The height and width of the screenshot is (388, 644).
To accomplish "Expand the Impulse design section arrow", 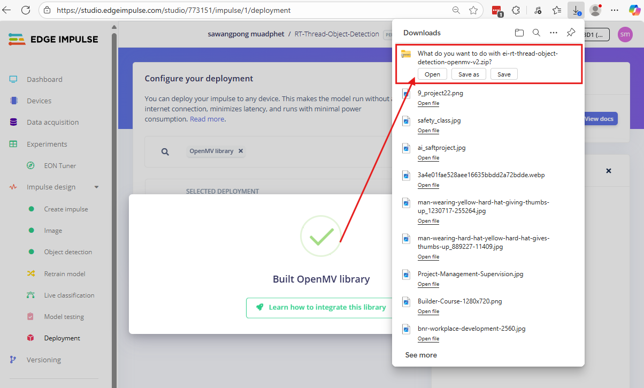I will [96, 187].
